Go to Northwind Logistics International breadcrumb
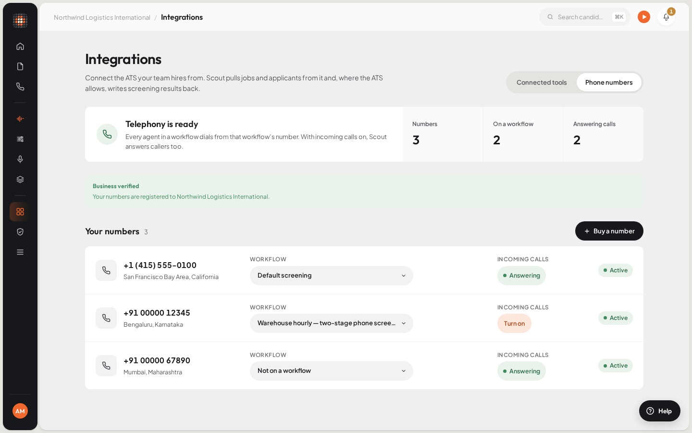 [102, 17]
